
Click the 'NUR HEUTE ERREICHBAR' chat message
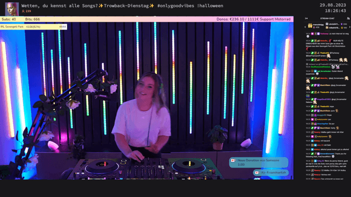pos(327,45)
